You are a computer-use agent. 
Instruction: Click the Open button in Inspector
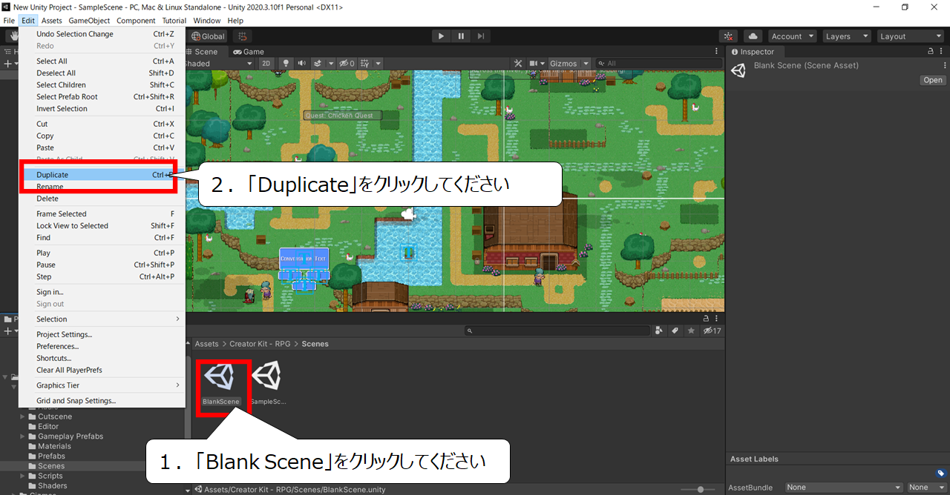(x=933, y=80)
